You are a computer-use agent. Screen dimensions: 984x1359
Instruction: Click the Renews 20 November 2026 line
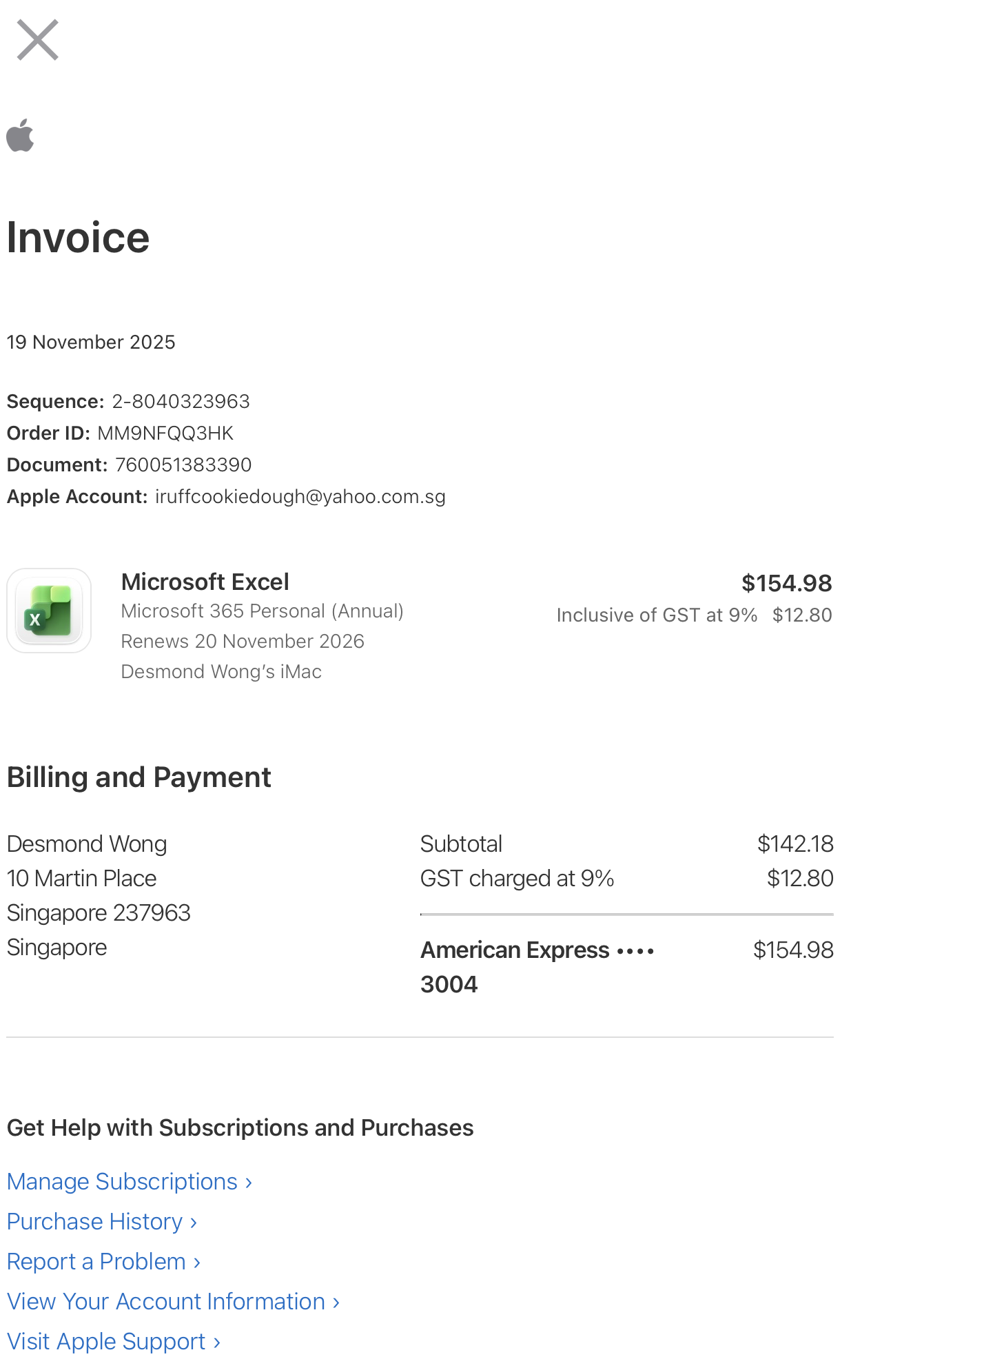click(243, 642)
